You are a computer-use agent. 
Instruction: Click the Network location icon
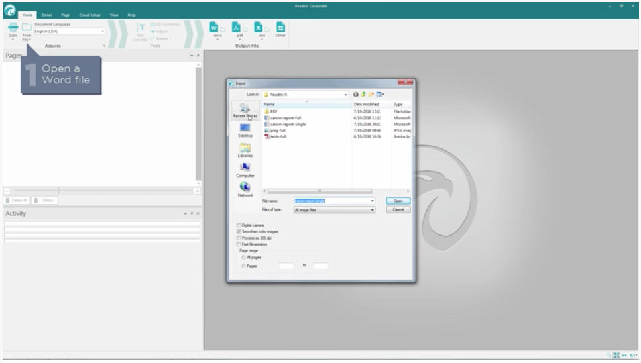click(x=245, y=187)
